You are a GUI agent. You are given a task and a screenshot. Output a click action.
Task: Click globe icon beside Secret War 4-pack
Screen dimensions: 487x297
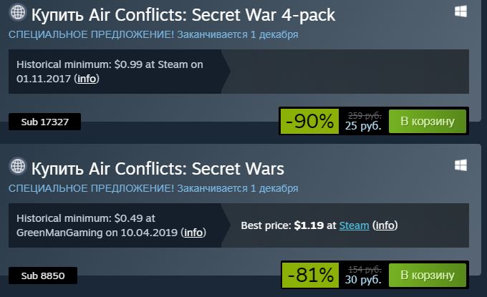18,12
